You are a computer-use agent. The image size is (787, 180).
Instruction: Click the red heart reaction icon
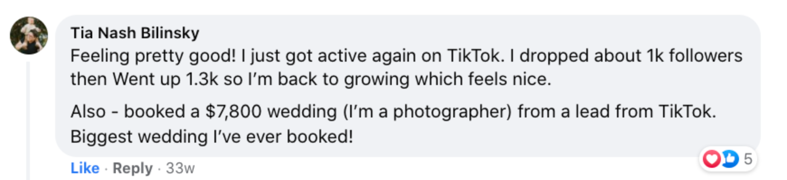coord(711,159)
